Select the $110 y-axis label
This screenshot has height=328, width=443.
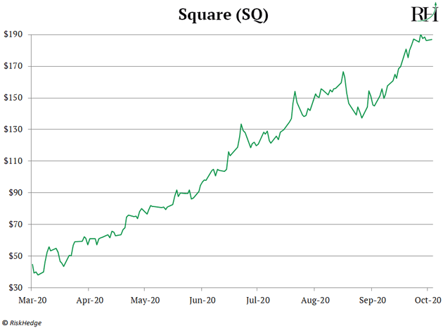[13, 161]
